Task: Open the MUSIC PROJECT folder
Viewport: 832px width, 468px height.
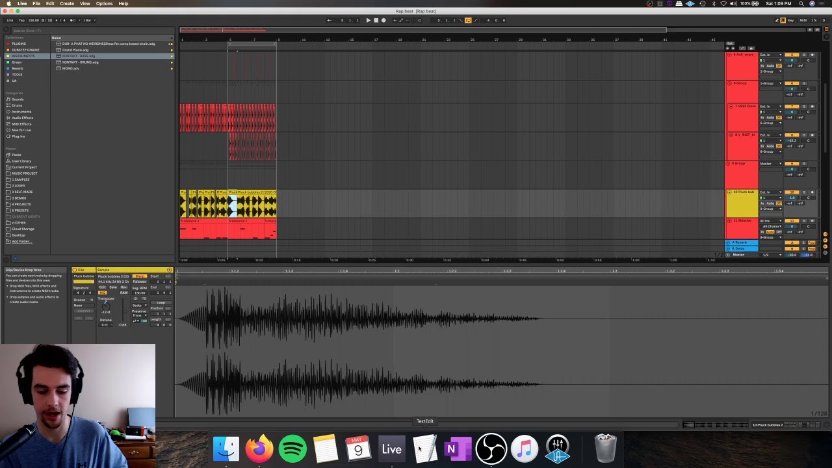Action: click(x=24, y=174)
